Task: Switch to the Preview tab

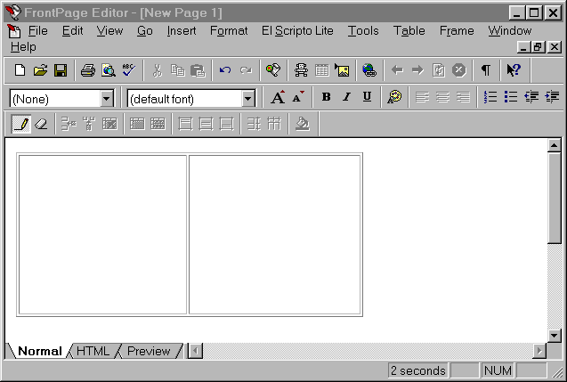Action: click(149, 351)
